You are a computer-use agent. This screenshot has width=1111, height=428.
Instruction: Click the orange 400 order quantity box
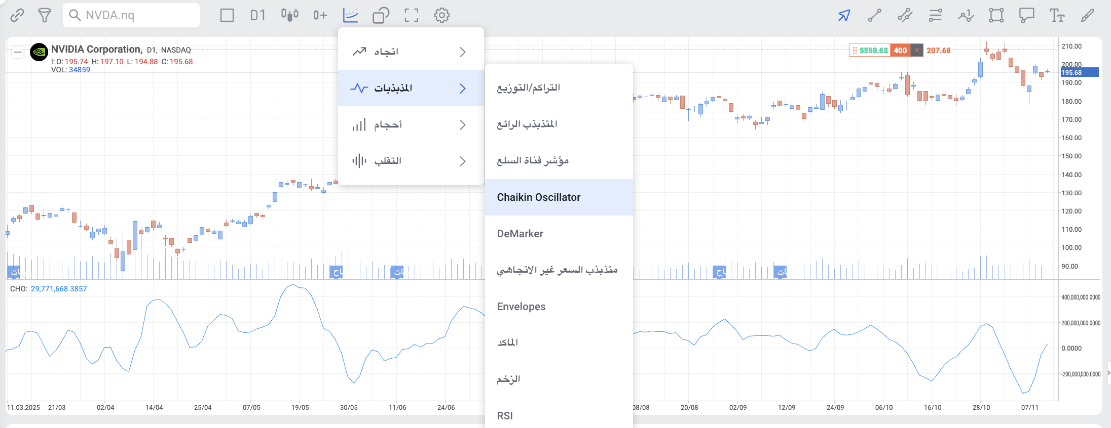pyautogui.click(x=900, y=50)
